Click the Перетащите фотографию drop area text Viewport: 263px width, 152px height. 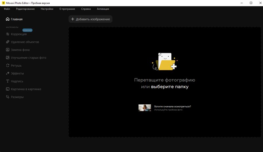click(x=165, y=80)
